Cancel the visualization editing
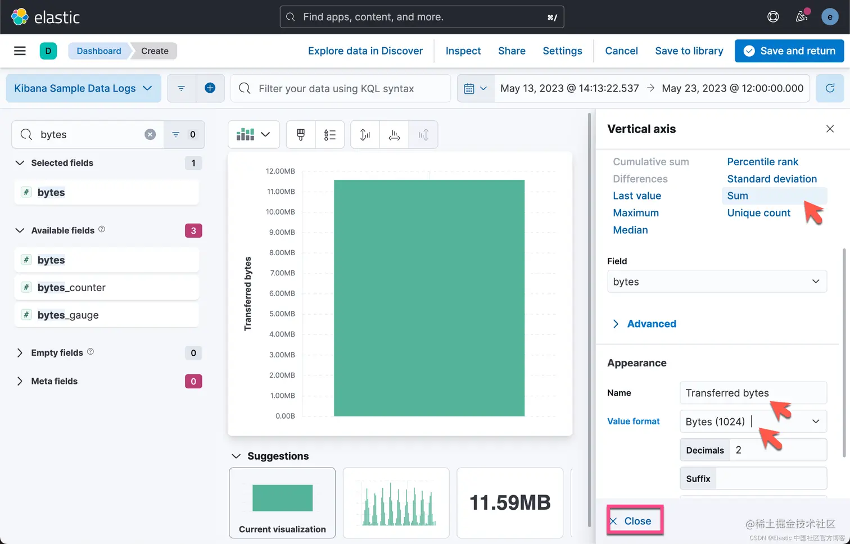The height and width of the screenshot is (544, 850). tap(621, 51)
